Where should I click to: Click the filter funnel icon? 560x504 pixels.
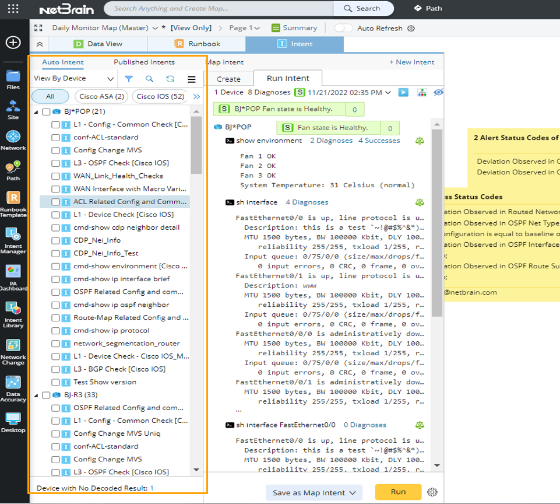[129, 79]
